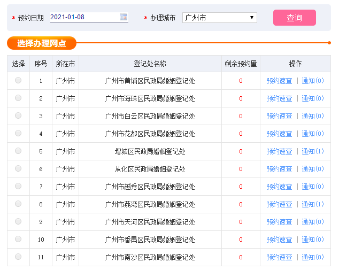
Task: Click 通知(0) link in 白云区 row
Action: 313,116
